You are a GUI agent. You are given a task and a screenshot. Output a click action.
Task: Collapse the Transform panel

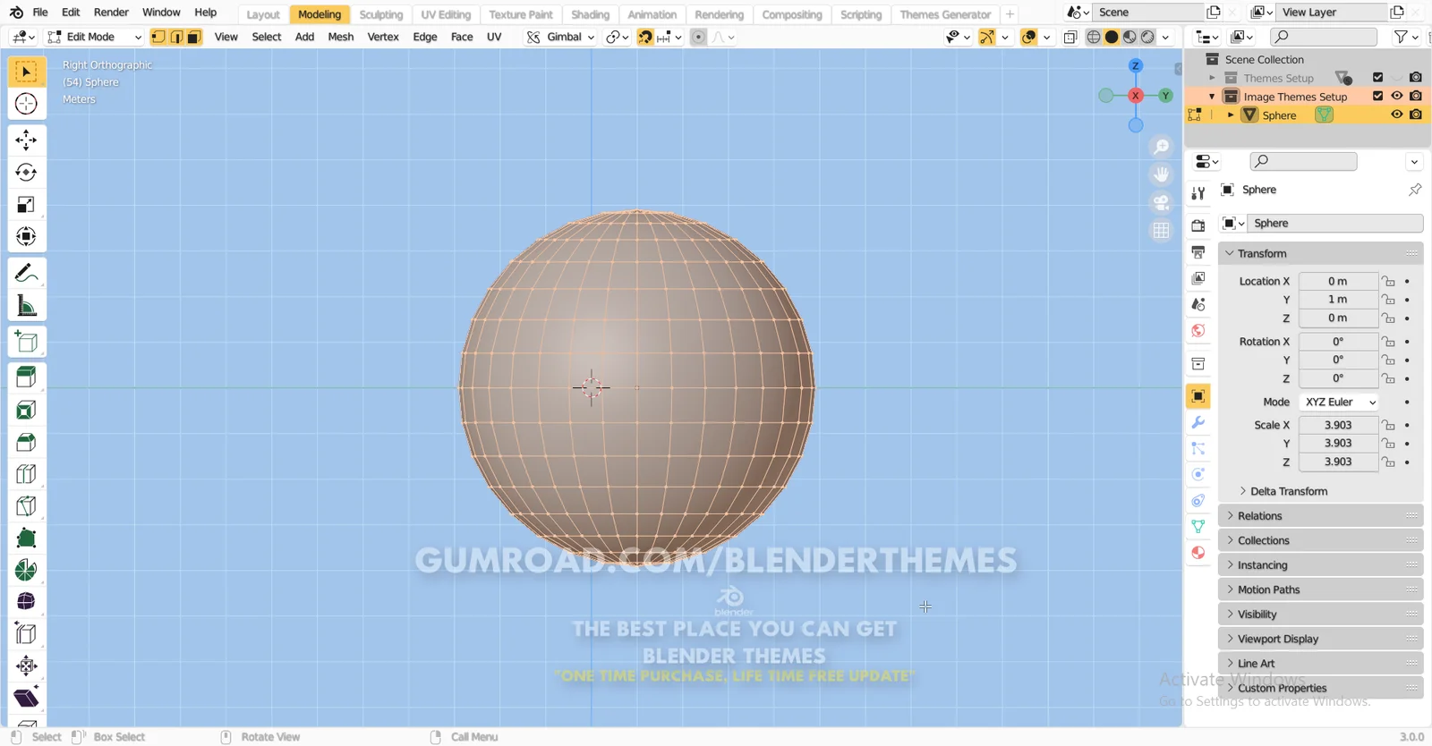pos(1320,253)
